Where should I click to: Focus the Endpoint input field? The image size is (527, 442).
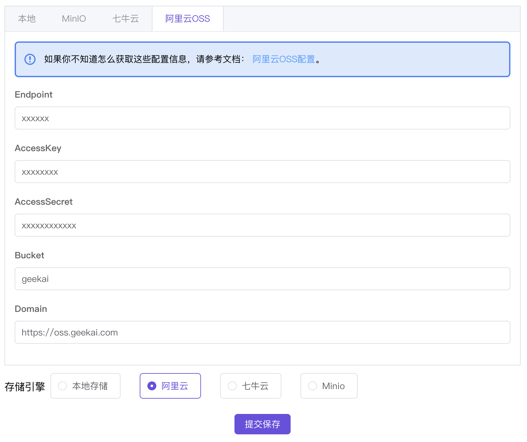point(262,118)
